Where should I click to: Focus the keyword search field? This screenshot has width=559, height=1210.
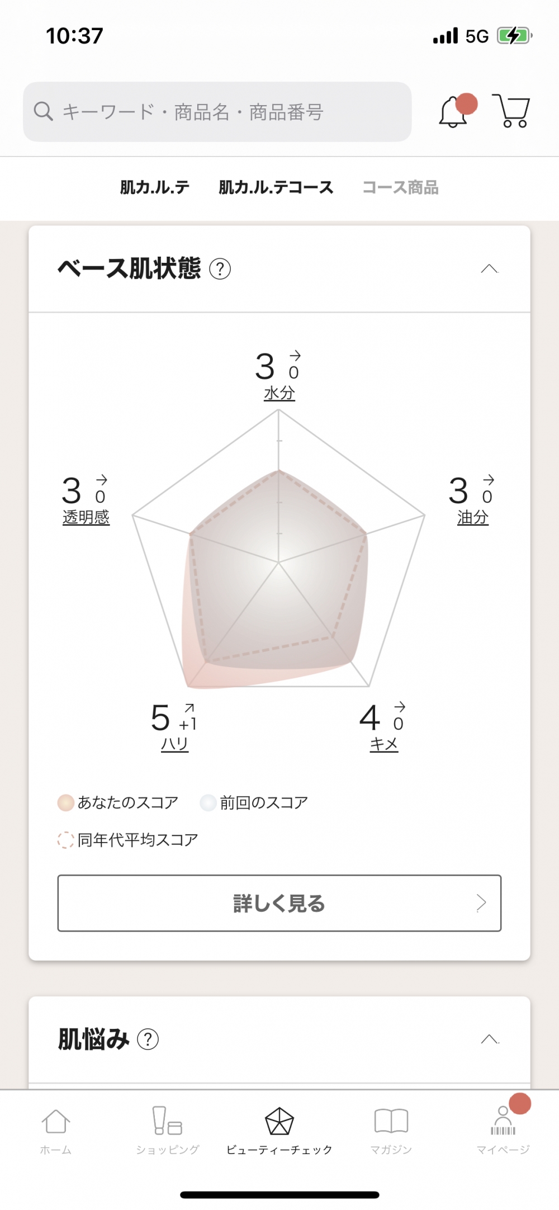coord(217,112)
